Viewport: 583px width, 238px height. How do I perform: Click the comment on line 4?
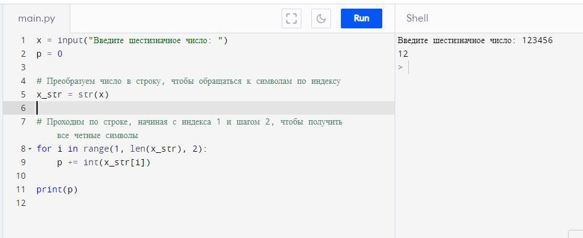point(188,81)
